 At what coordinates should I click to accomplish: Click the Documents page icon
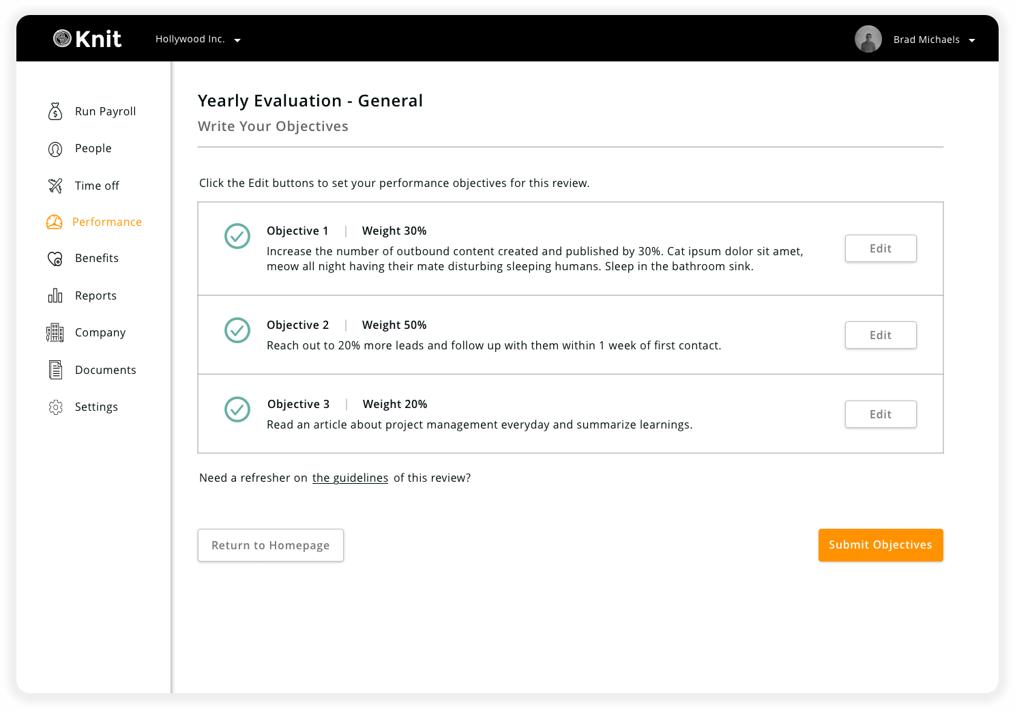55,370
